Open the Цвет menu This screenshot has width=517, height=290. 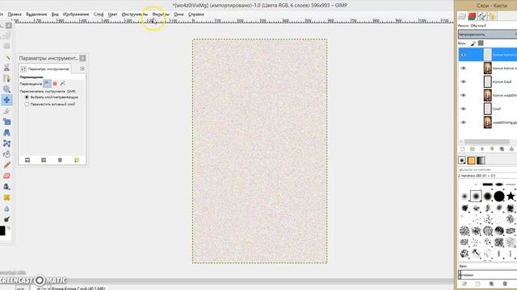(x=112, y=14)
